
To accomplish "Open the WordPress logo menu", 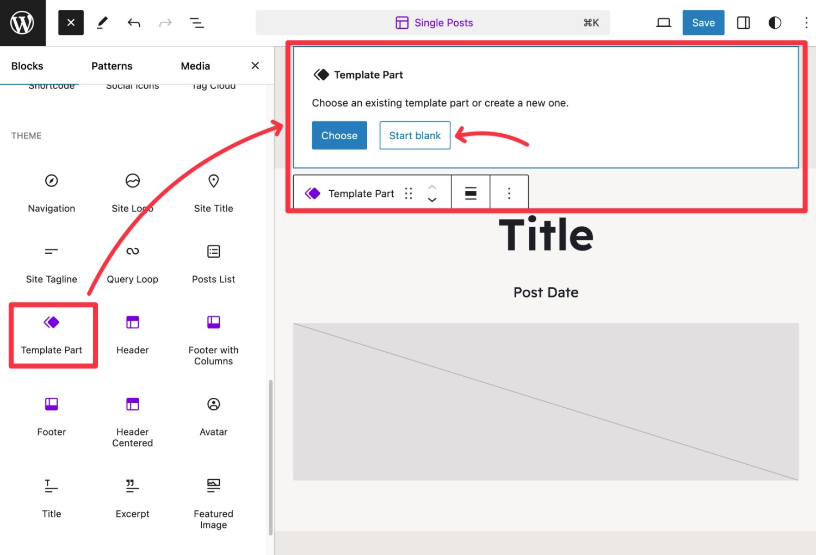I will [22, 23].
